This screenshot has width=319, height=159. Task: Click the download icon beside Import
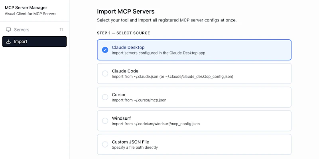coord(8,42)
